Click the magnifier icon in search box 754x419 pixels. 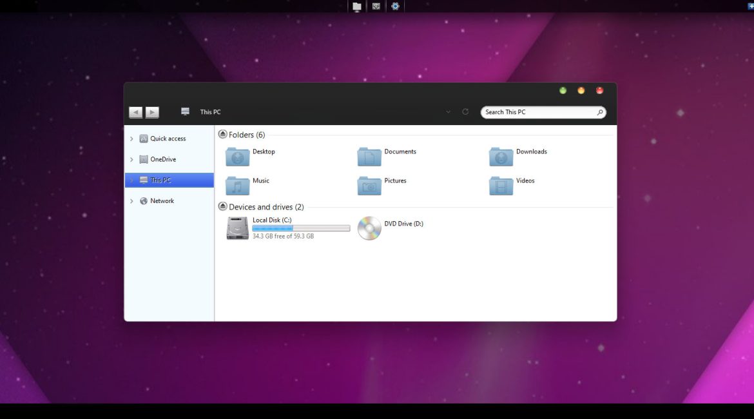click(x=599, y=112)
